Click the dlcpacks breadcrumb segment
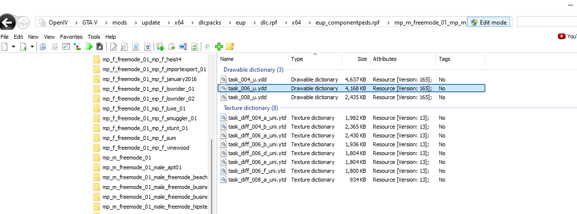The height and width of the screenshot is (214, 577). pyautogui.click(x=210, y=23)
